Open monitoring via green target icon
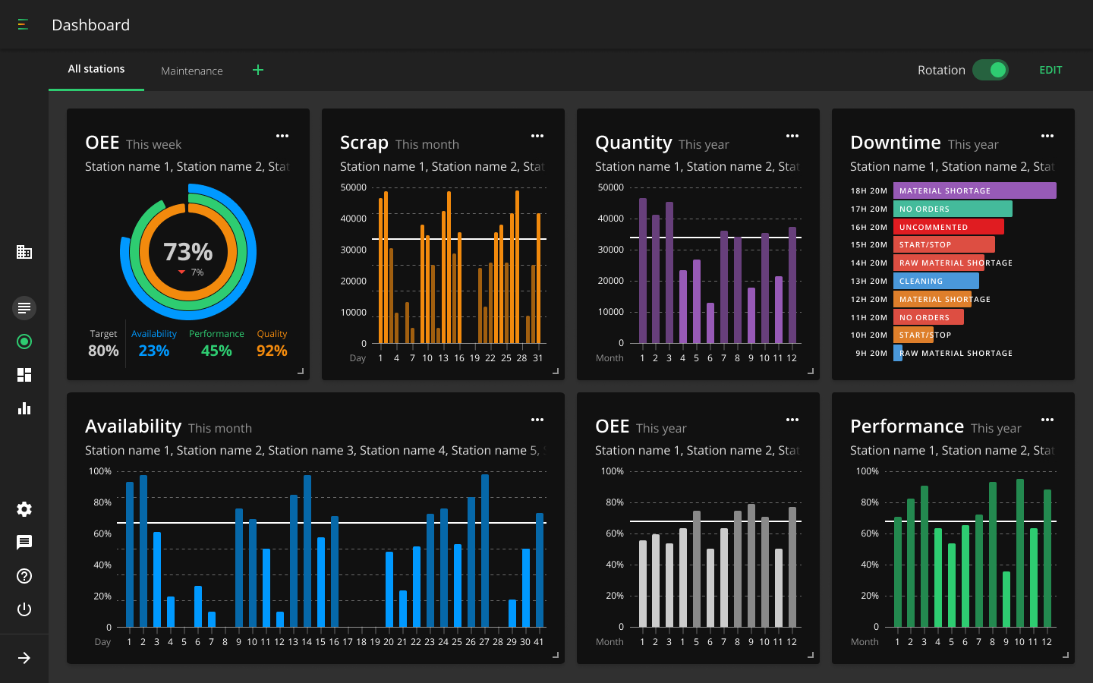Image resolution: width=1093 pixels, height=683 pixels. 24,341
